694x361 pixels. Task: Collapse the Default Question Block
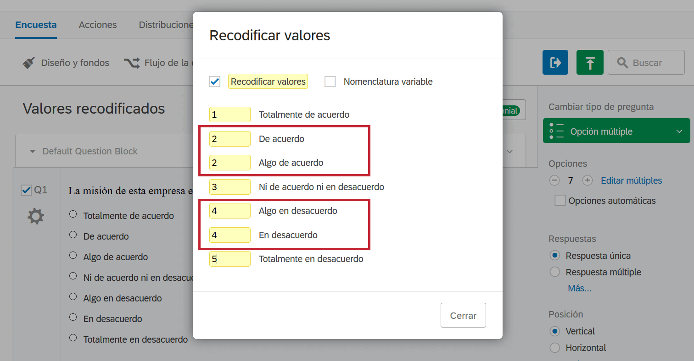(x=32, y=151)
